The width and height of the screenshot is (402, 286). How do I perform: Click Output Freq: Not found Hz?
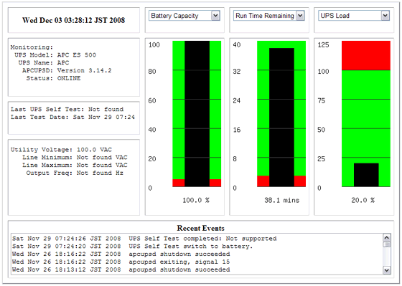coord(75,173)
